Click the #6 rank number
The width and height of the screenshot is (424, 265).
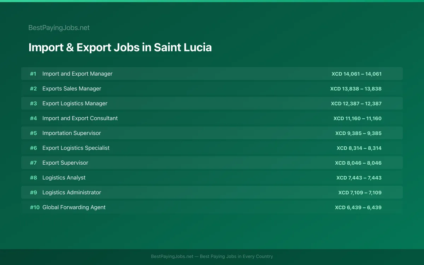[33, 148]
